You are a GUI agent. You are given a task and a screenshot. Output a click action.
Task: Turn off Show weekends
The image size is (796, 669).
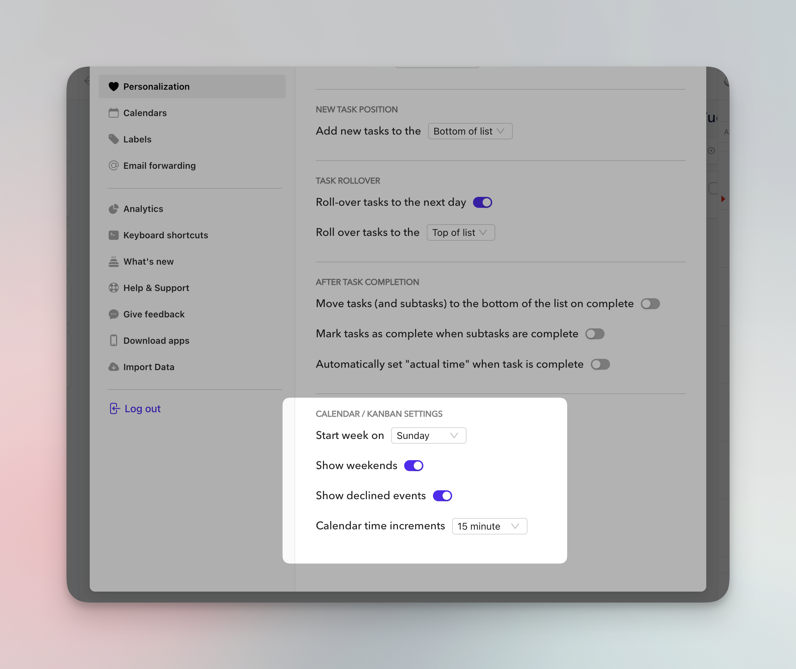(x=413, y=466)
